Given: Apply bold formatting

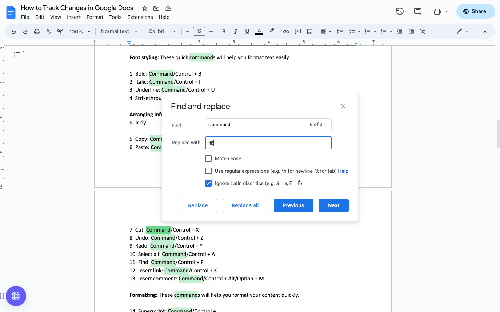Looking at the screenshot, I should [224, 32].
